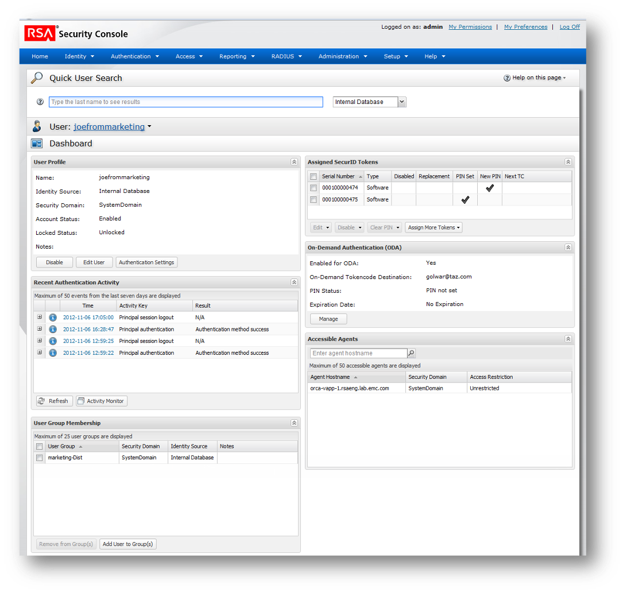623x592 pixels.
Task: Click the Log Off link
Action: 569,27
